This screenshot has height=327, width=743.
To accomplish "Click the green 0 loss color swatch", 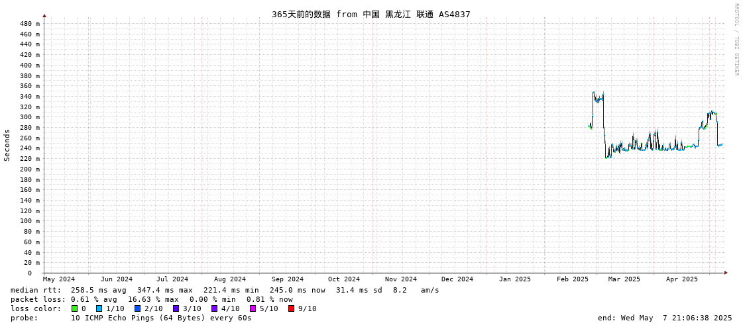I will click(x=74, y=308).
